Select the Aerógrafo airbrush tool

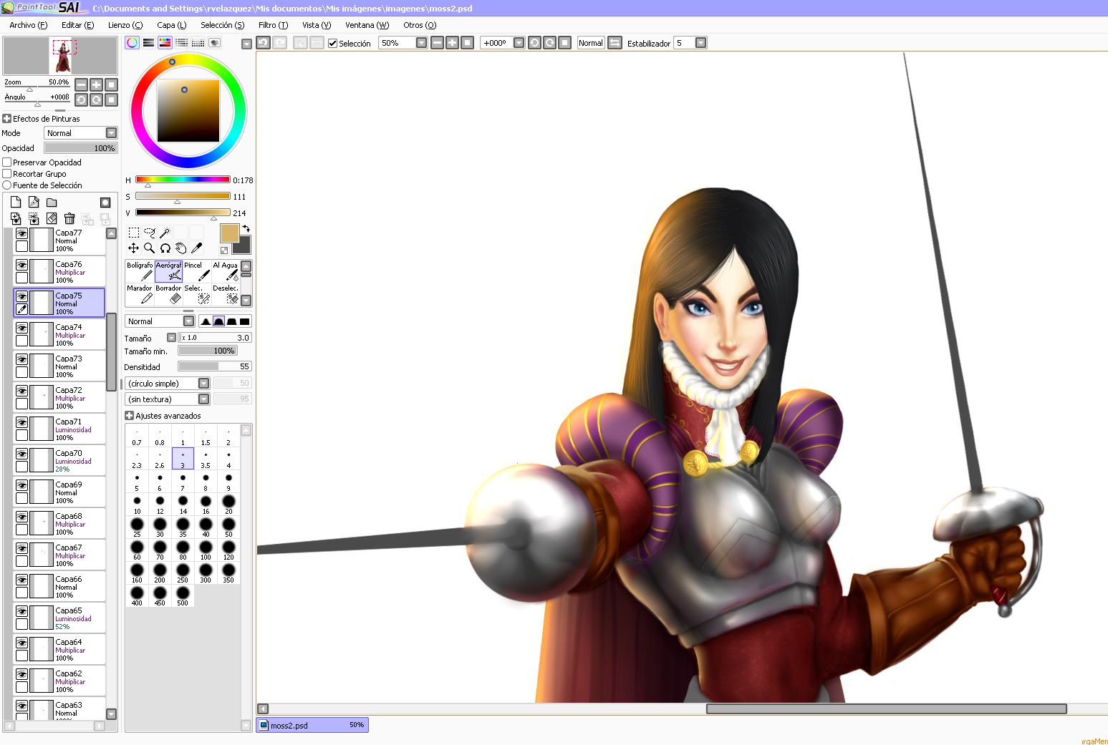click(x=168, y=271)
